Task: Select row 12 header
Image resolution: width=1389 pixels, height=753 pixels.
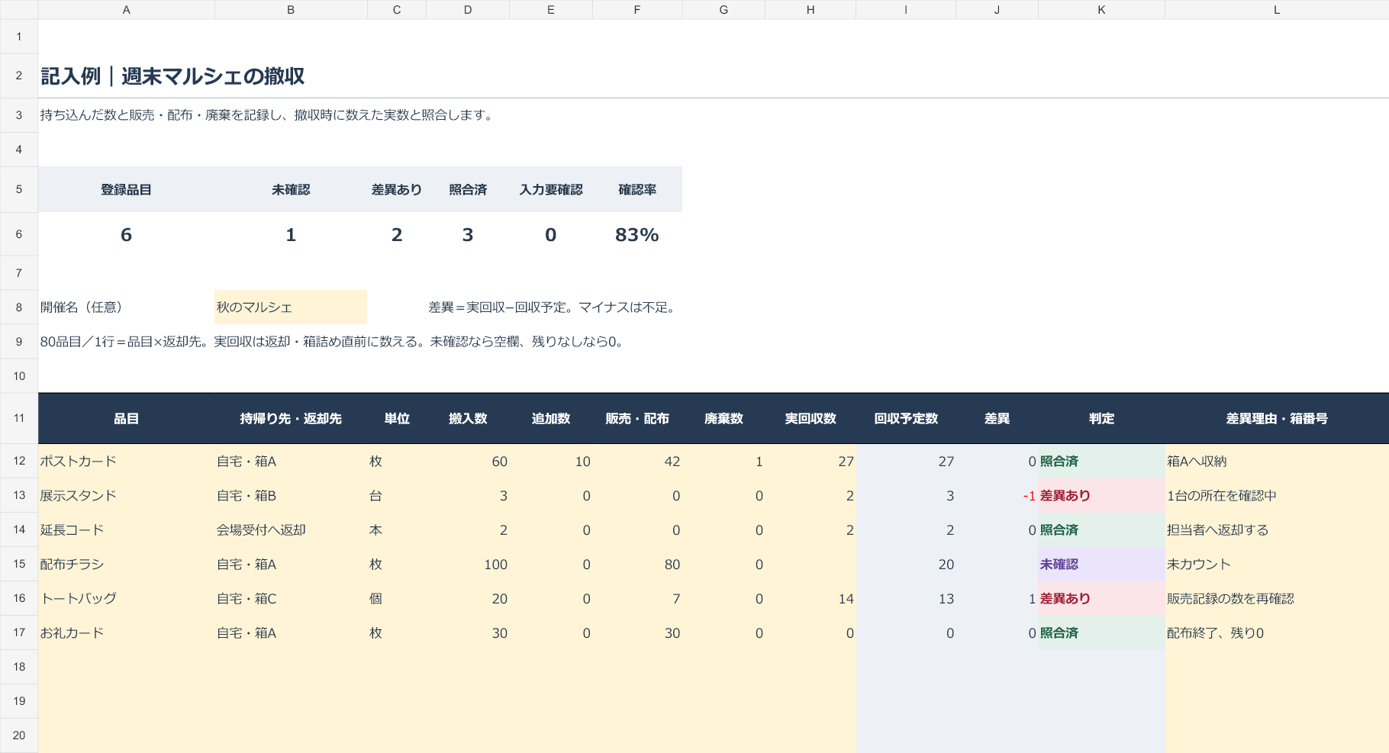Action: [x=19, y=461]
